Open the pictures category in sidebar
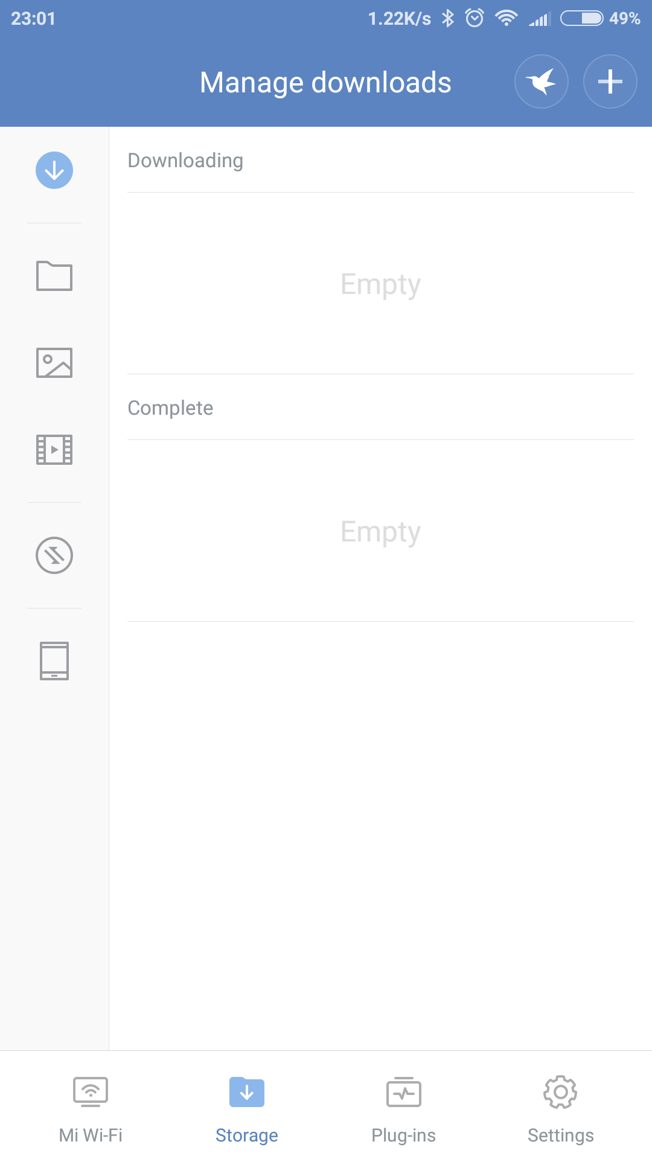 click(54, 363)
